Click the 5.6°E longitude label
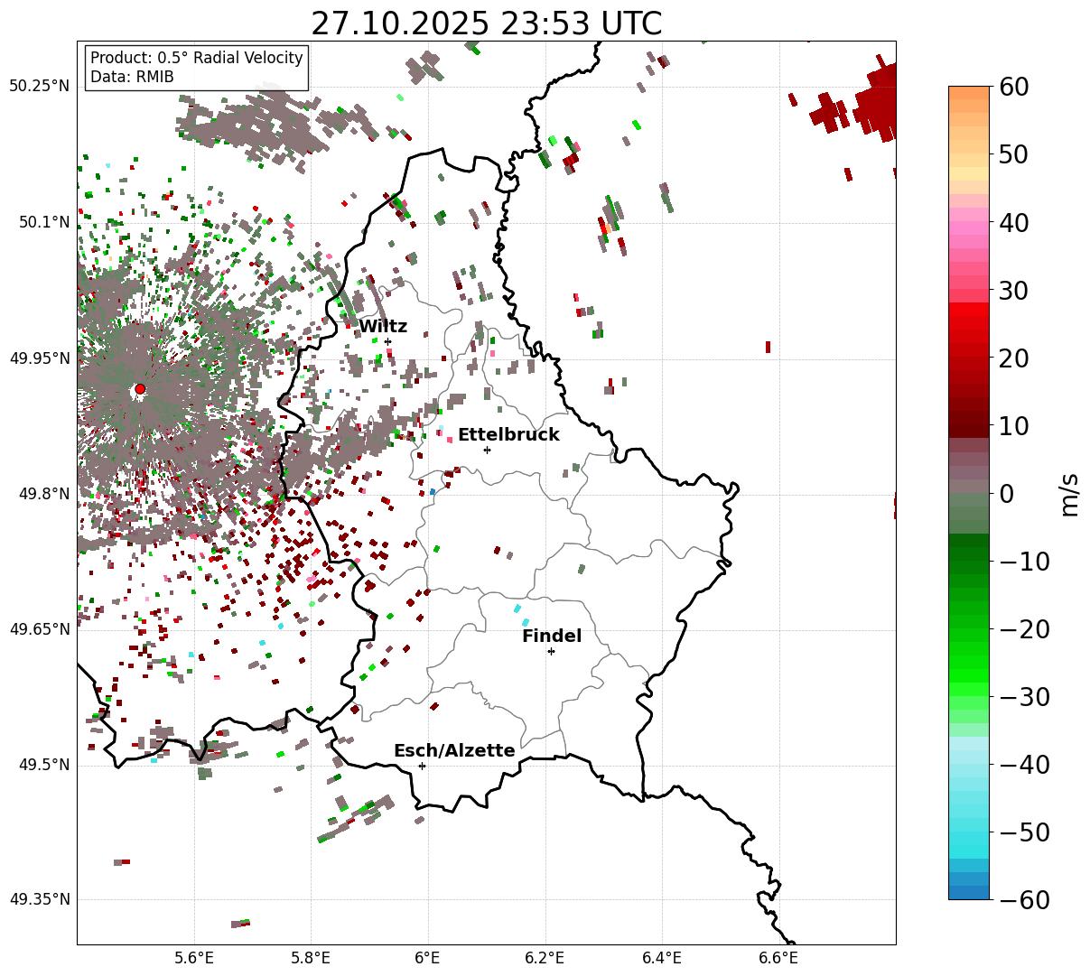The height and width of the screenshot is (976, 1090). [193, 959]
